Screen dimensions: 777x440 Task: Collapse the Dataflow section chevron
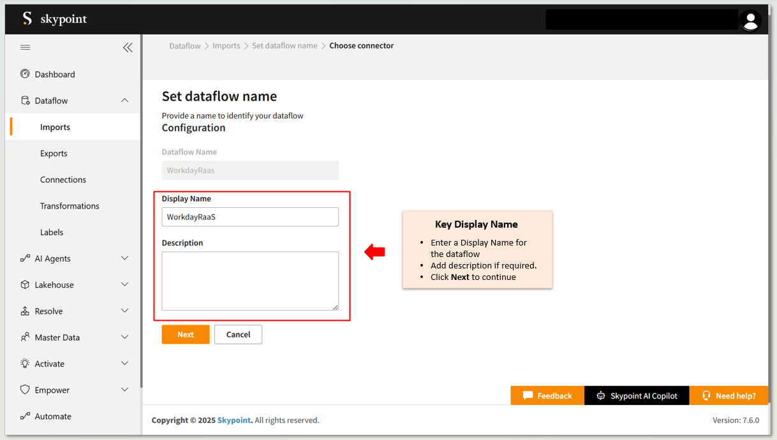click(x=124, y=101)
